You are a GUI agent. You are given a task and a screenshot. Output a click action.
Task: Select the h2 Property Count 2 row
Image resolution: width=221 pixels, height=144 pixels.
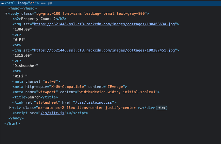tap(110, 19)
